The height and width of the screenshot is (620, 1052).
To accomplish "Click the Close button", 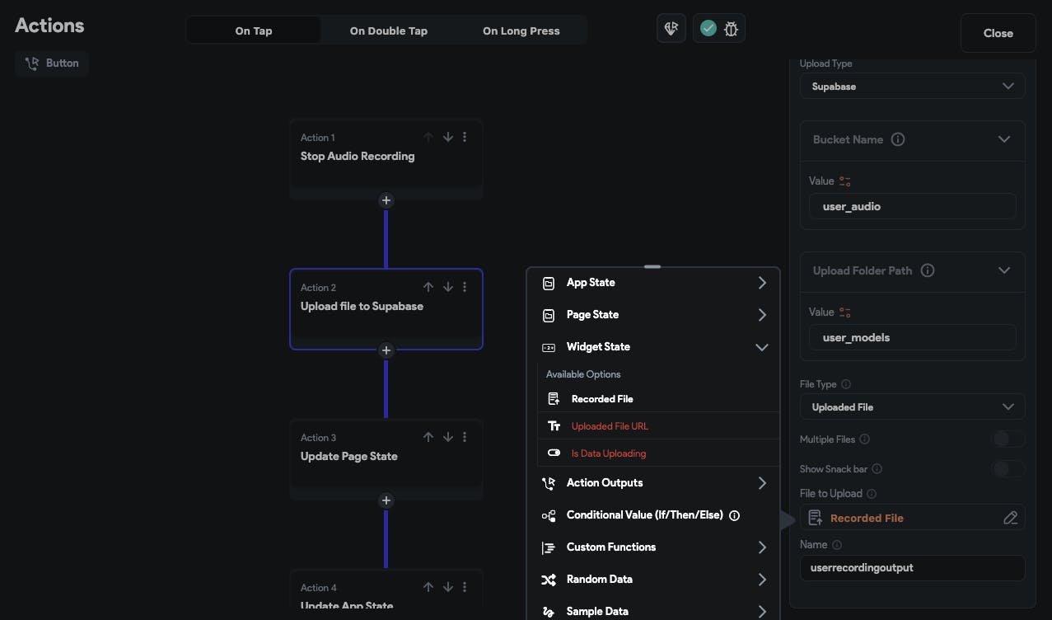I will click(x=998, y=33).
